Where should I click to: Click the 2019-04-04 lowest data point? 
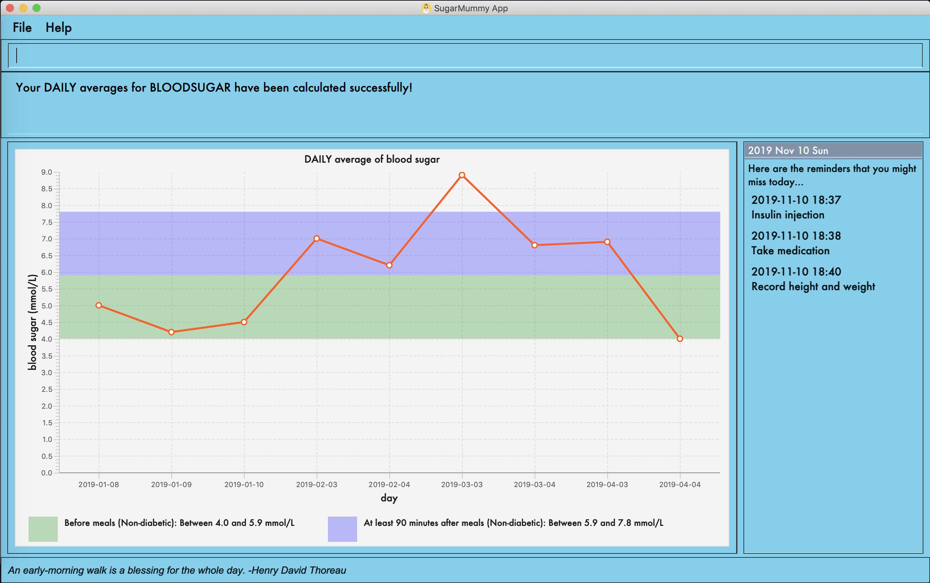680,339
